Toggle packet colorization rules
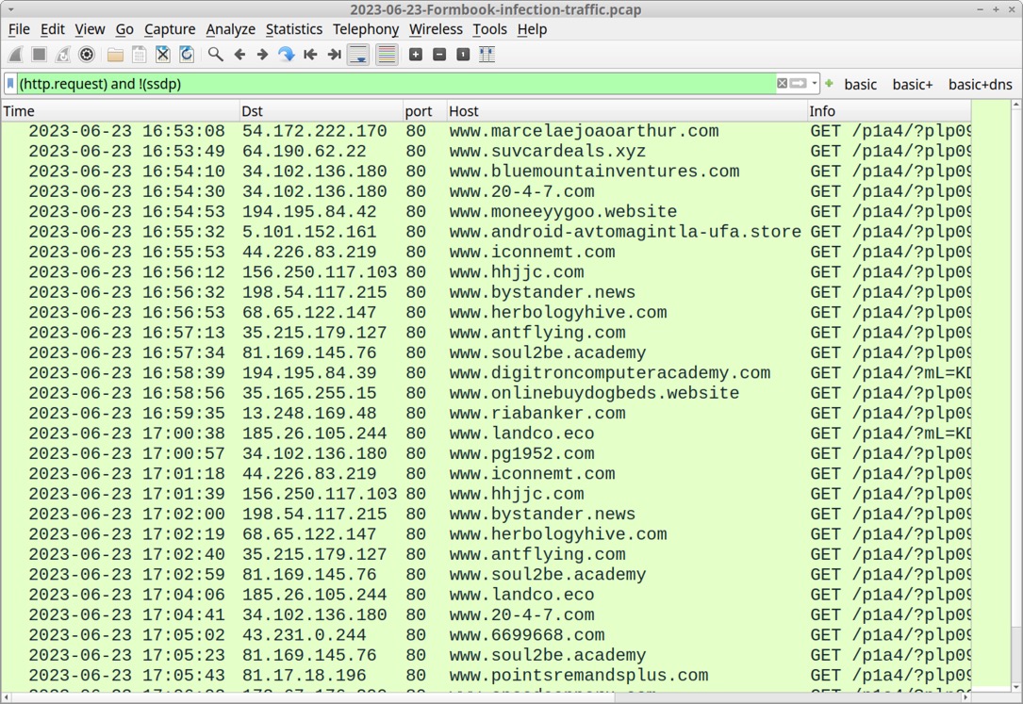 387,55
